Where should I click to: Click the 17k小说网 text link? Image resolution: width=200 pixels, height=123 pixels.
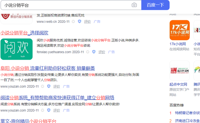177,44
